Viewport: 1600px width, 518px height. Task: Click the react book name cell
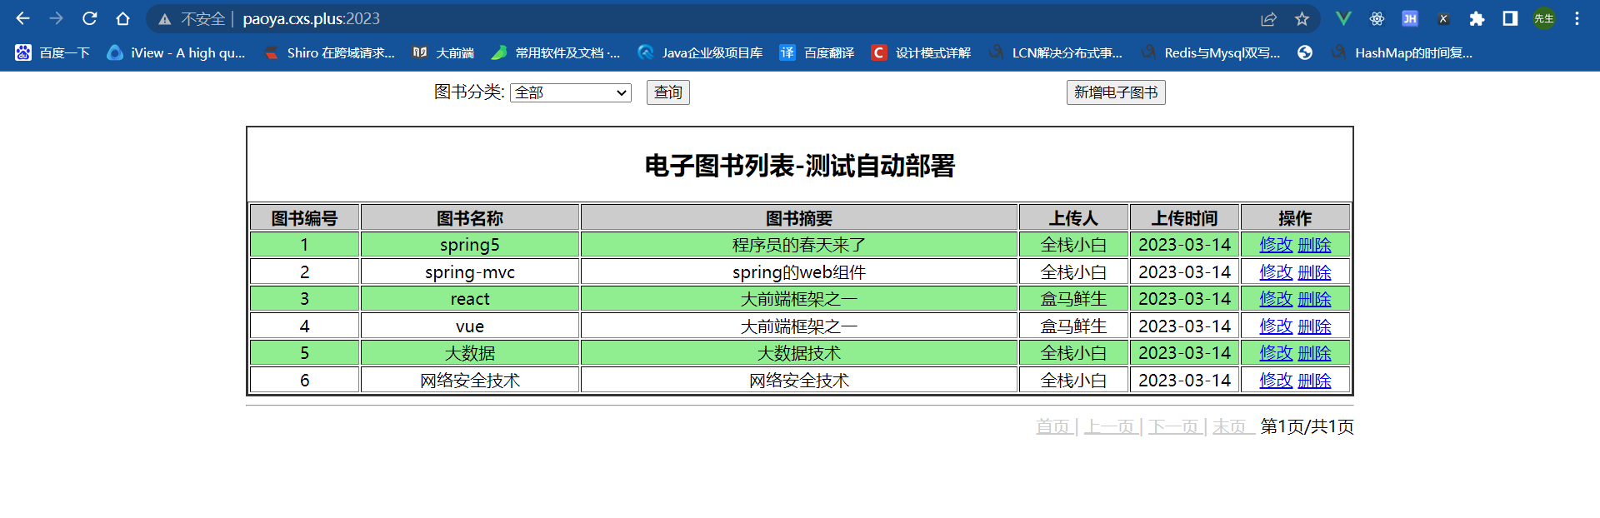470,299
